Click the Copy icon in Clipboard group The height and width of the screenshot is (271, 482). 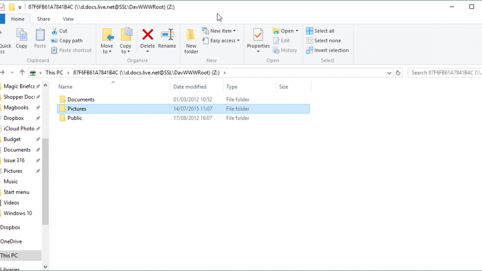tap(22, 36)
